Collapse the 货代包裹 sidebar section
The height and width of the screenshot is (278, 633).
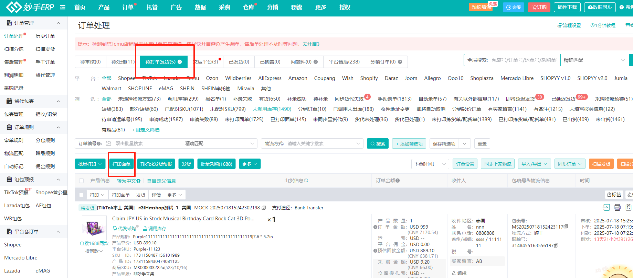pyautogui.click(x=58, y=101)
